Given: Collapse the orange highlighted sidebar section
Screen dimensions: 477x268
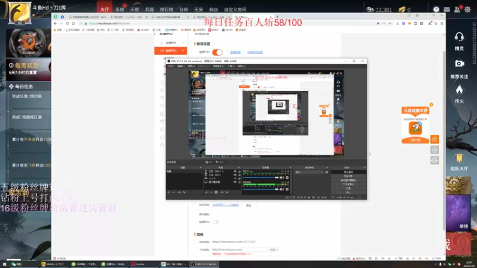Looking at the screenshot, I should [183, 51].
